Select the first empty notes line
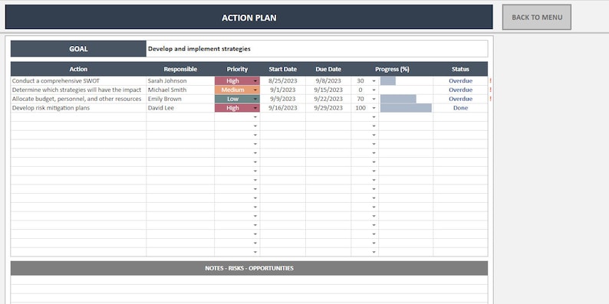Viewport: 609px width, 304px height. tap(249, 280)
